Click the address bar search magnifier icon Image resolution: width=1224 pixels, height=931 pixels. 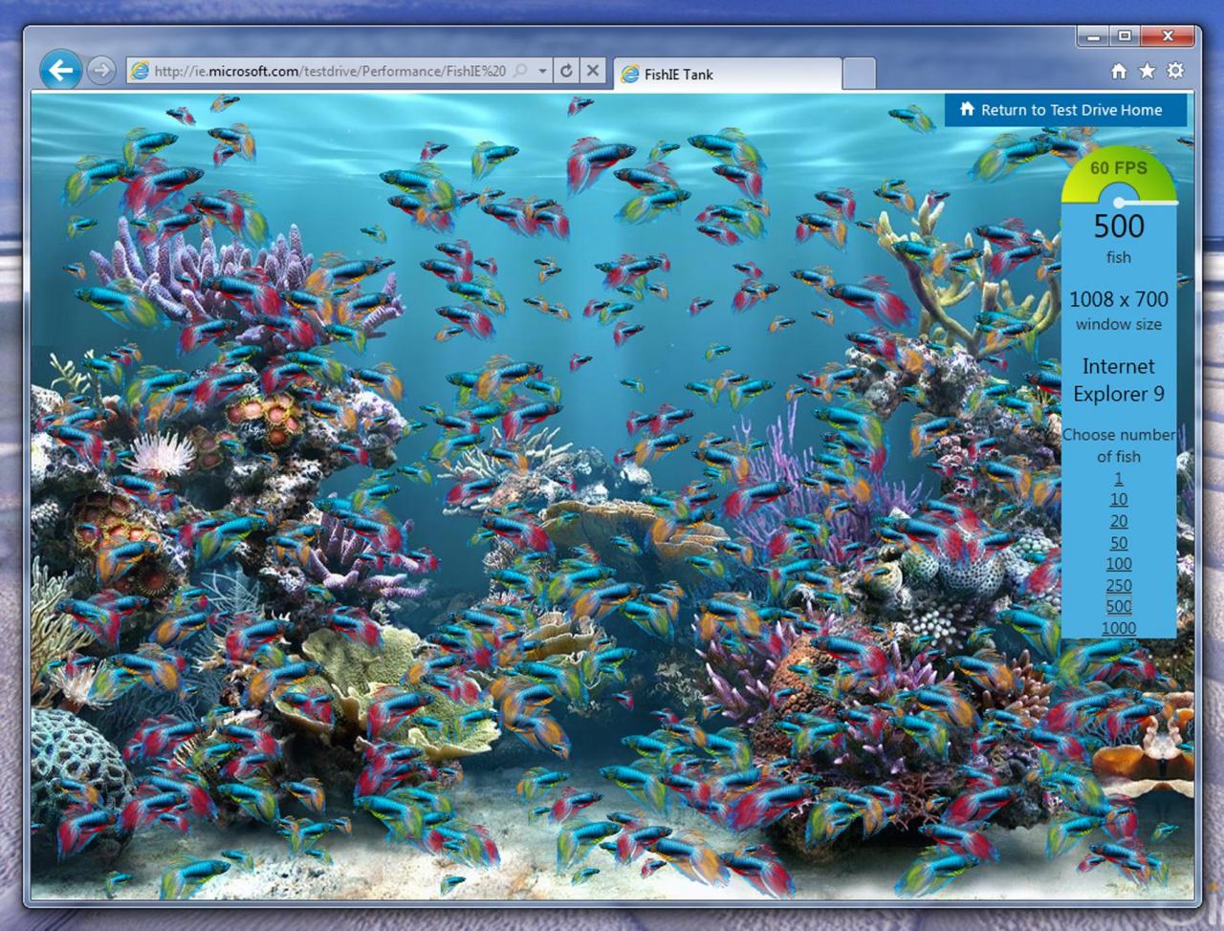coord(520,71)
